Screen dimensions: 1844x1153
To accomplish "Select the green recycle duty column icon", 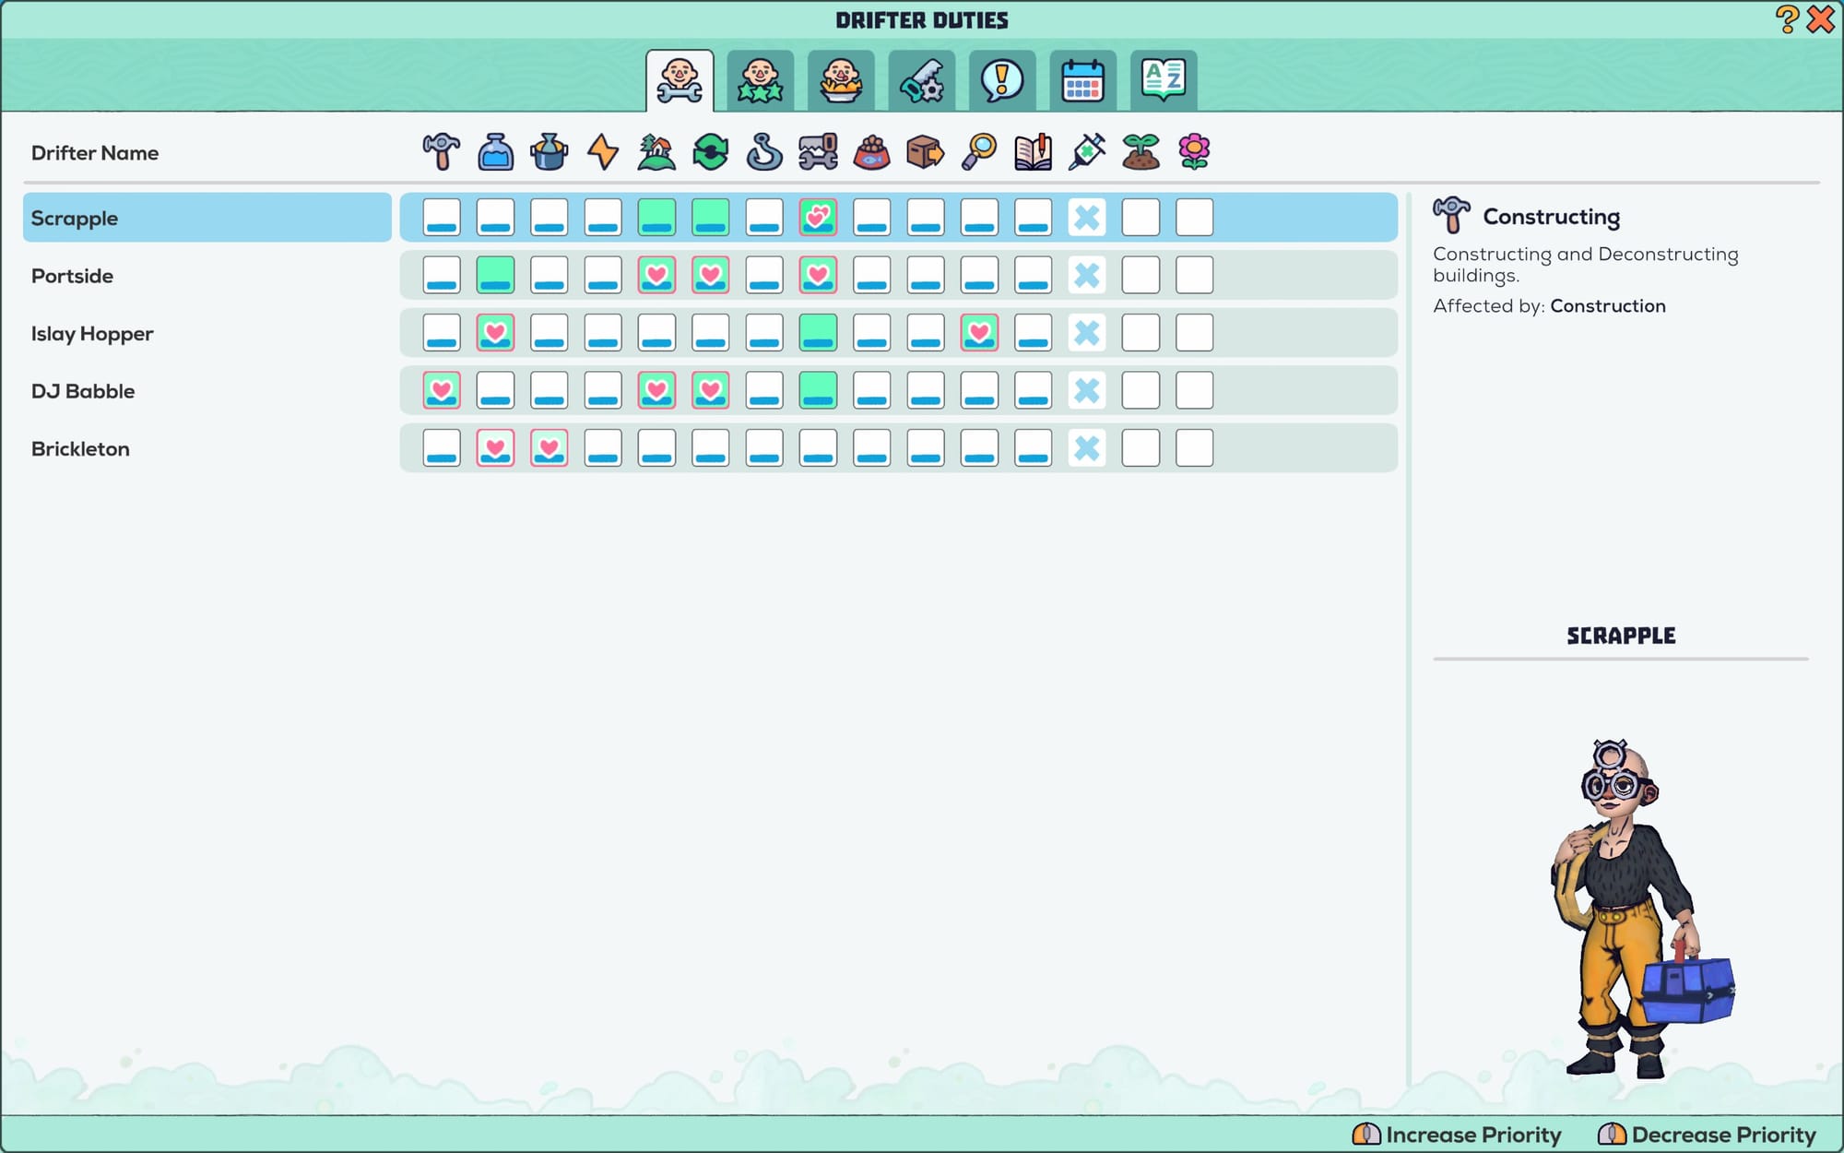I will coord(710,152).
